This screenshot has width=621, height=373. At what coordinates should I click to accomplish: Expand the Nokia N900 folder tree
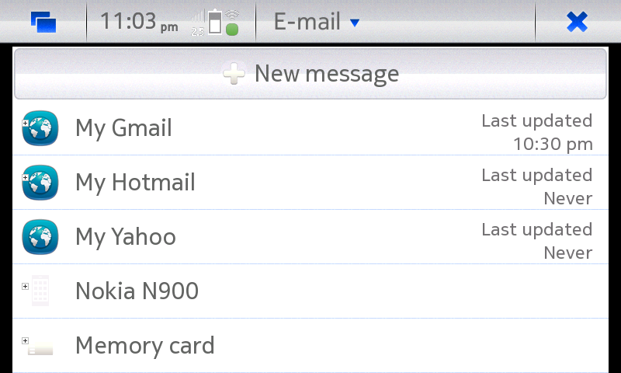coord(25,286)
